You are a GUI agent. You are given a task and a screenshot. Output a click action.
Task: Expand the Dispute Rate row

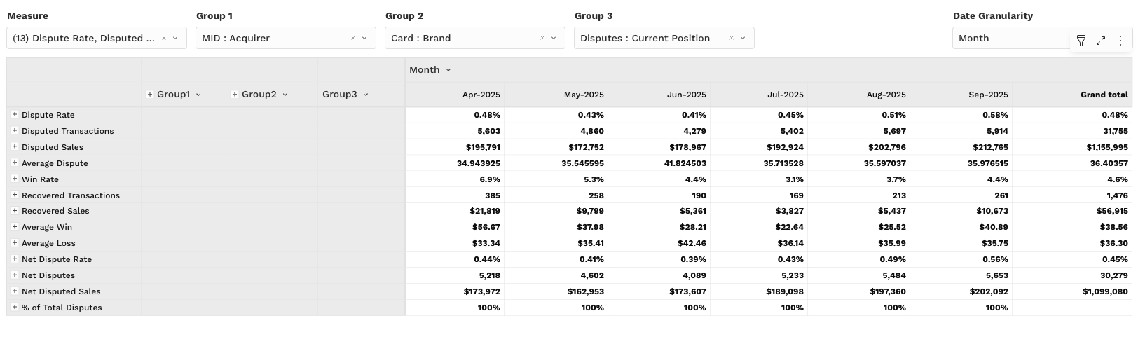click(x=15, y=114)
